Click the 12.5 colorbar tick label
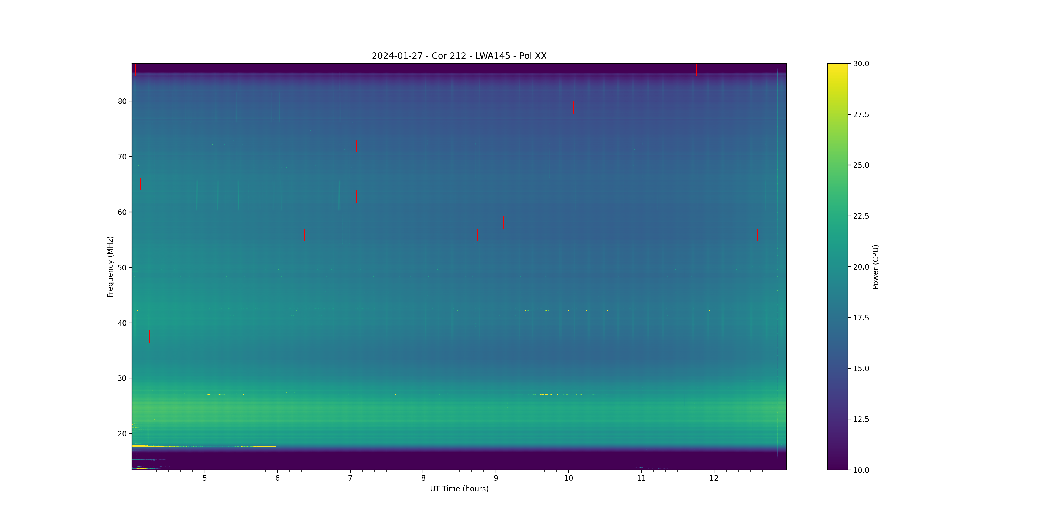The height and width of the screenshot is (528, 1056). [861, 419]
